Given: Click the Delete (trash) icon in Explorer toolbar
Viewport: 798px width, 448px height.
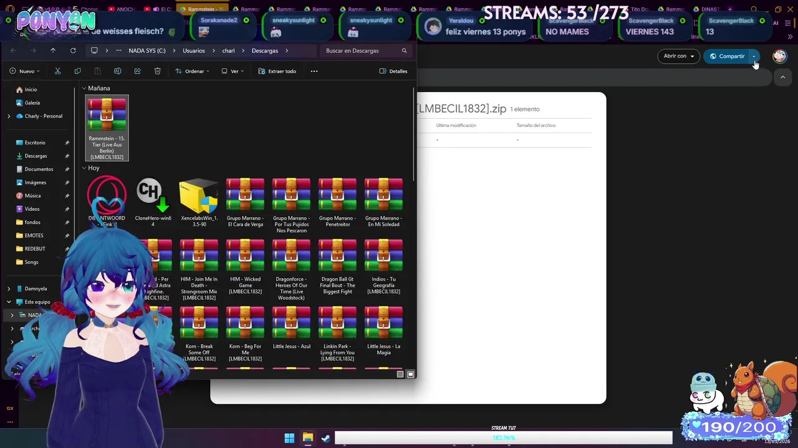Looking at the screenshot, I should pyautogui.click(x=157, y=71).
